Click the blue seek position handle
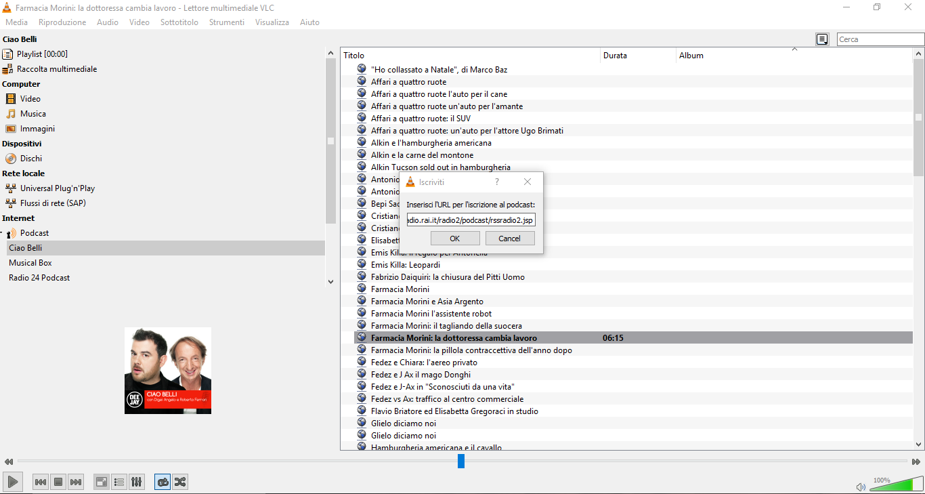Screen dimensions: 925x494 [x=461, y=461]
